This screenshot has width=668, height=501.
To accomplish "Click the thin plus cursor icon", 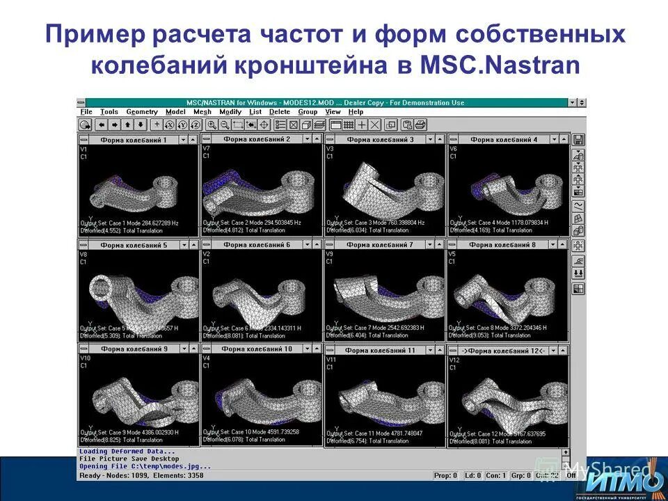I will [x=362, y=125].
